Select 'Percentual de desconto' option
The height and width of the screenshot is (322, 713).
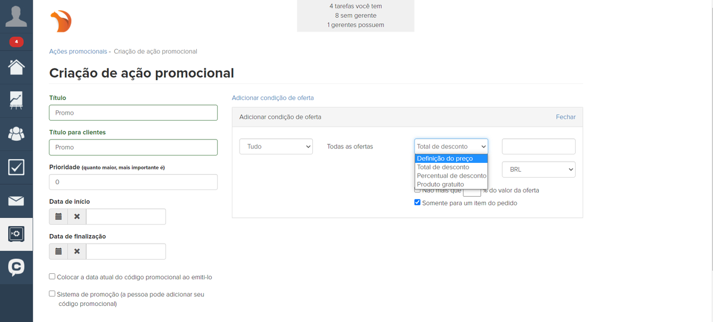[451, 176]
